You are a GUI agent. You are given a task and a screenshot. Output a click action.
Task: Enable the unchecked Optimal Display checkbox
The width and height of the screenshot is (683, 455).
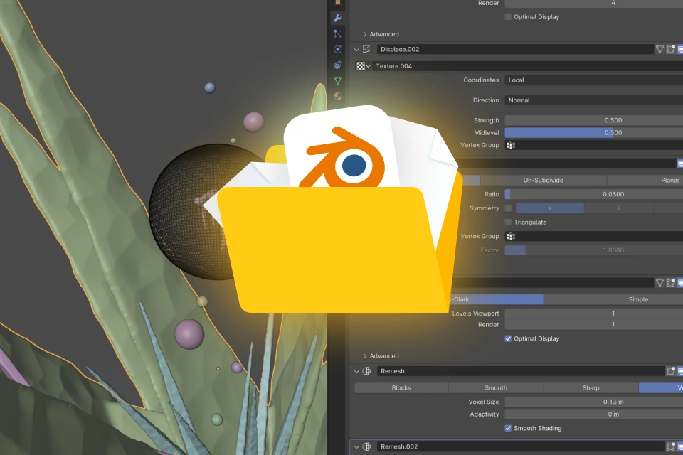[508, 17]
